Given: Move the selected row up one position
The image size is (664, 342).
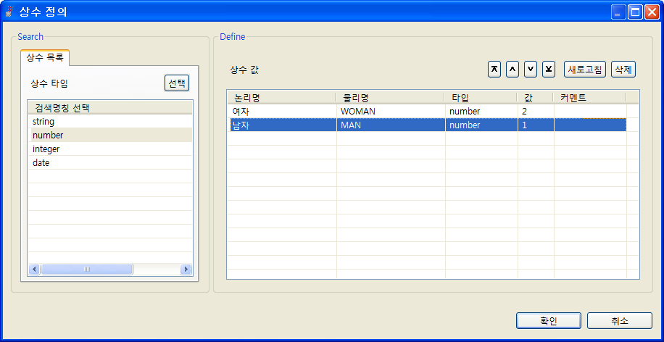Looking at the screenshot, I should point(512,69).
